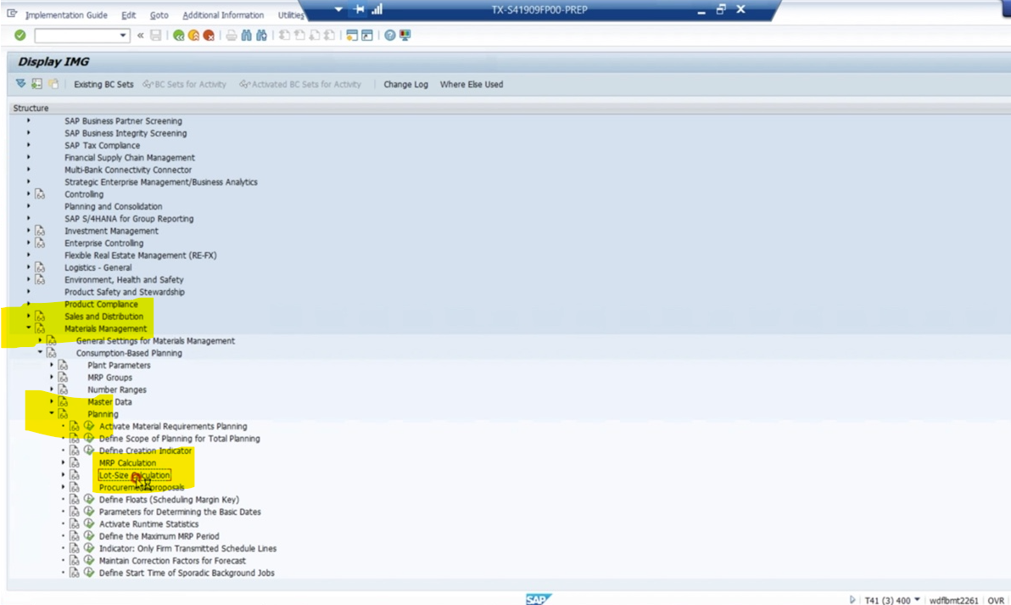This screenshot has height=605, width=1011.
Task: Run activity icon for Define the Maximum MRP Period
Action: (89, 536)
